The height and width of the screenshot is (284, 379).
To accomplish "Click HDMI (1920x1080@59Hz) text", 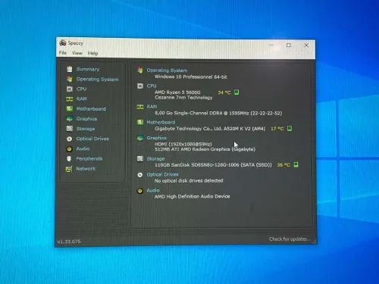I will [183, 144].
